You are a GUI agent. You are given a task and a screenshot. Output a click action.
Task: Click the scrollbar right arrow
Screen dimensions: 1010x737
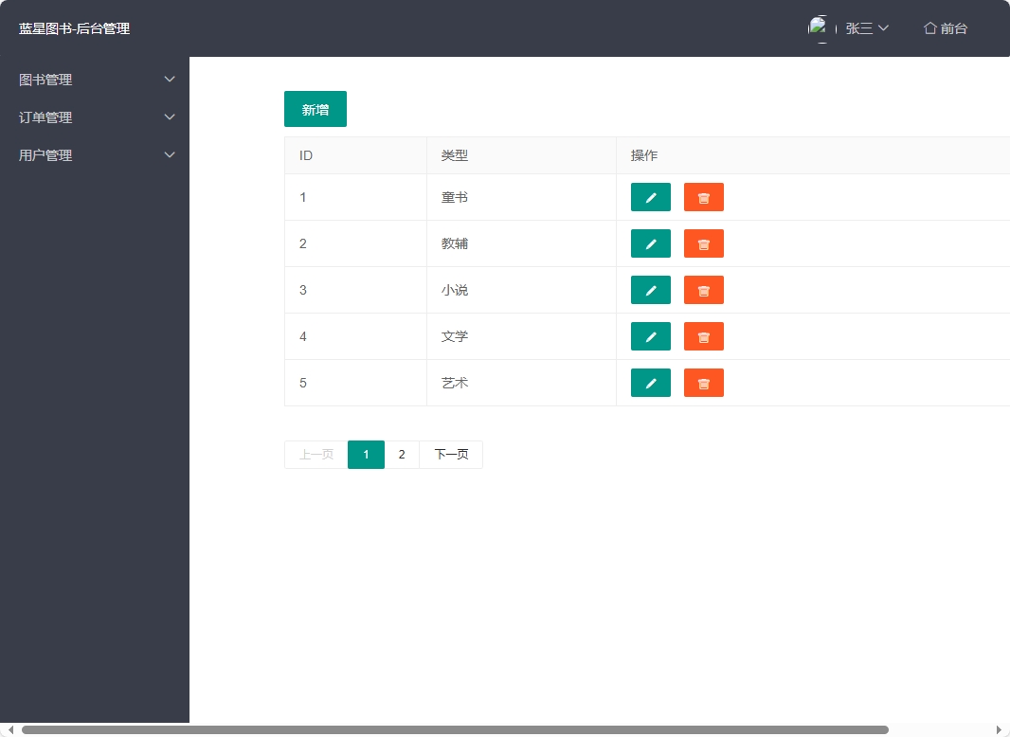click(x=999, y=730)
